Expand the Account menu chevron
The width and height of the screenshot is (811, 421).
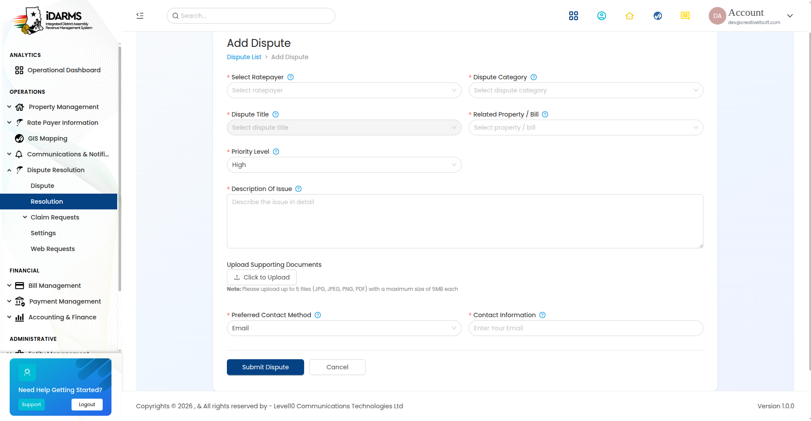click(790, 16)
